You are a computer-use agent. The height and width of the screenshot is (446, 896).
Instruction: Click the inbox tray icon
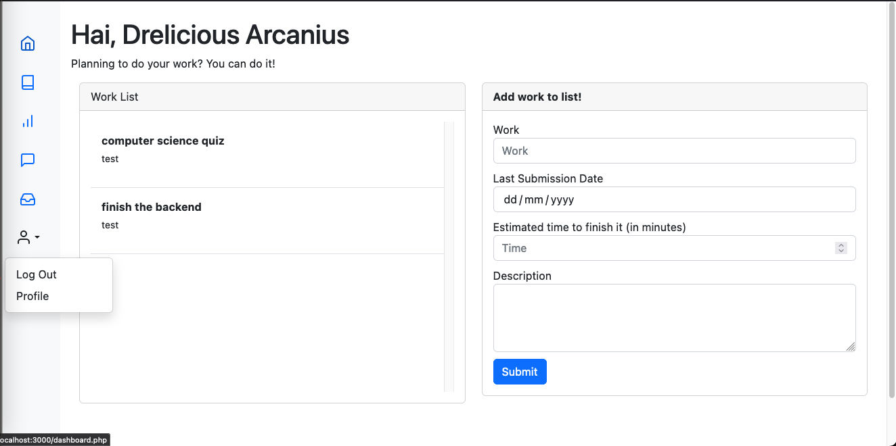coord(28,199)
